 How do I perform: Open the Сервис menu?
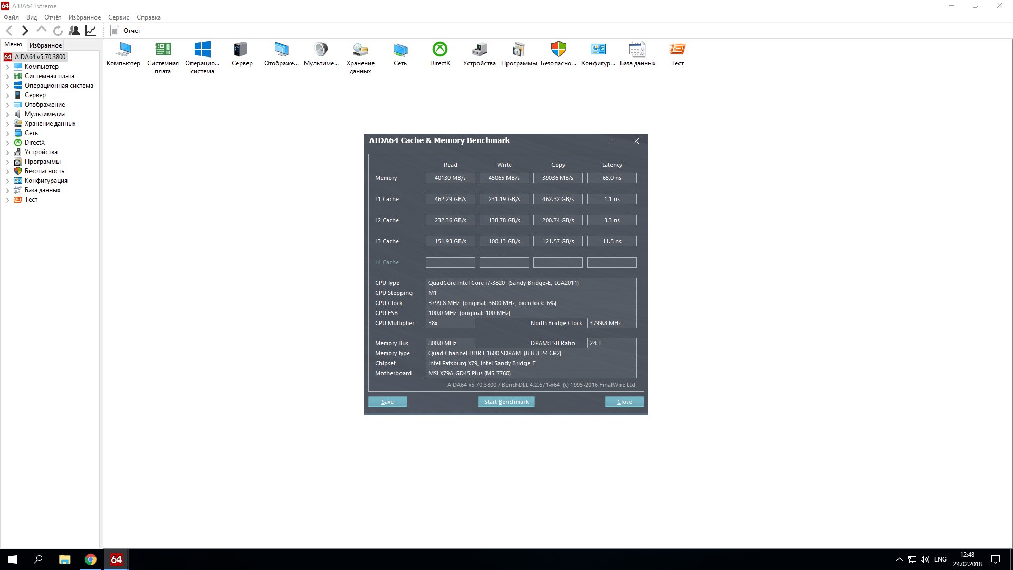click(x=118, y=17)
